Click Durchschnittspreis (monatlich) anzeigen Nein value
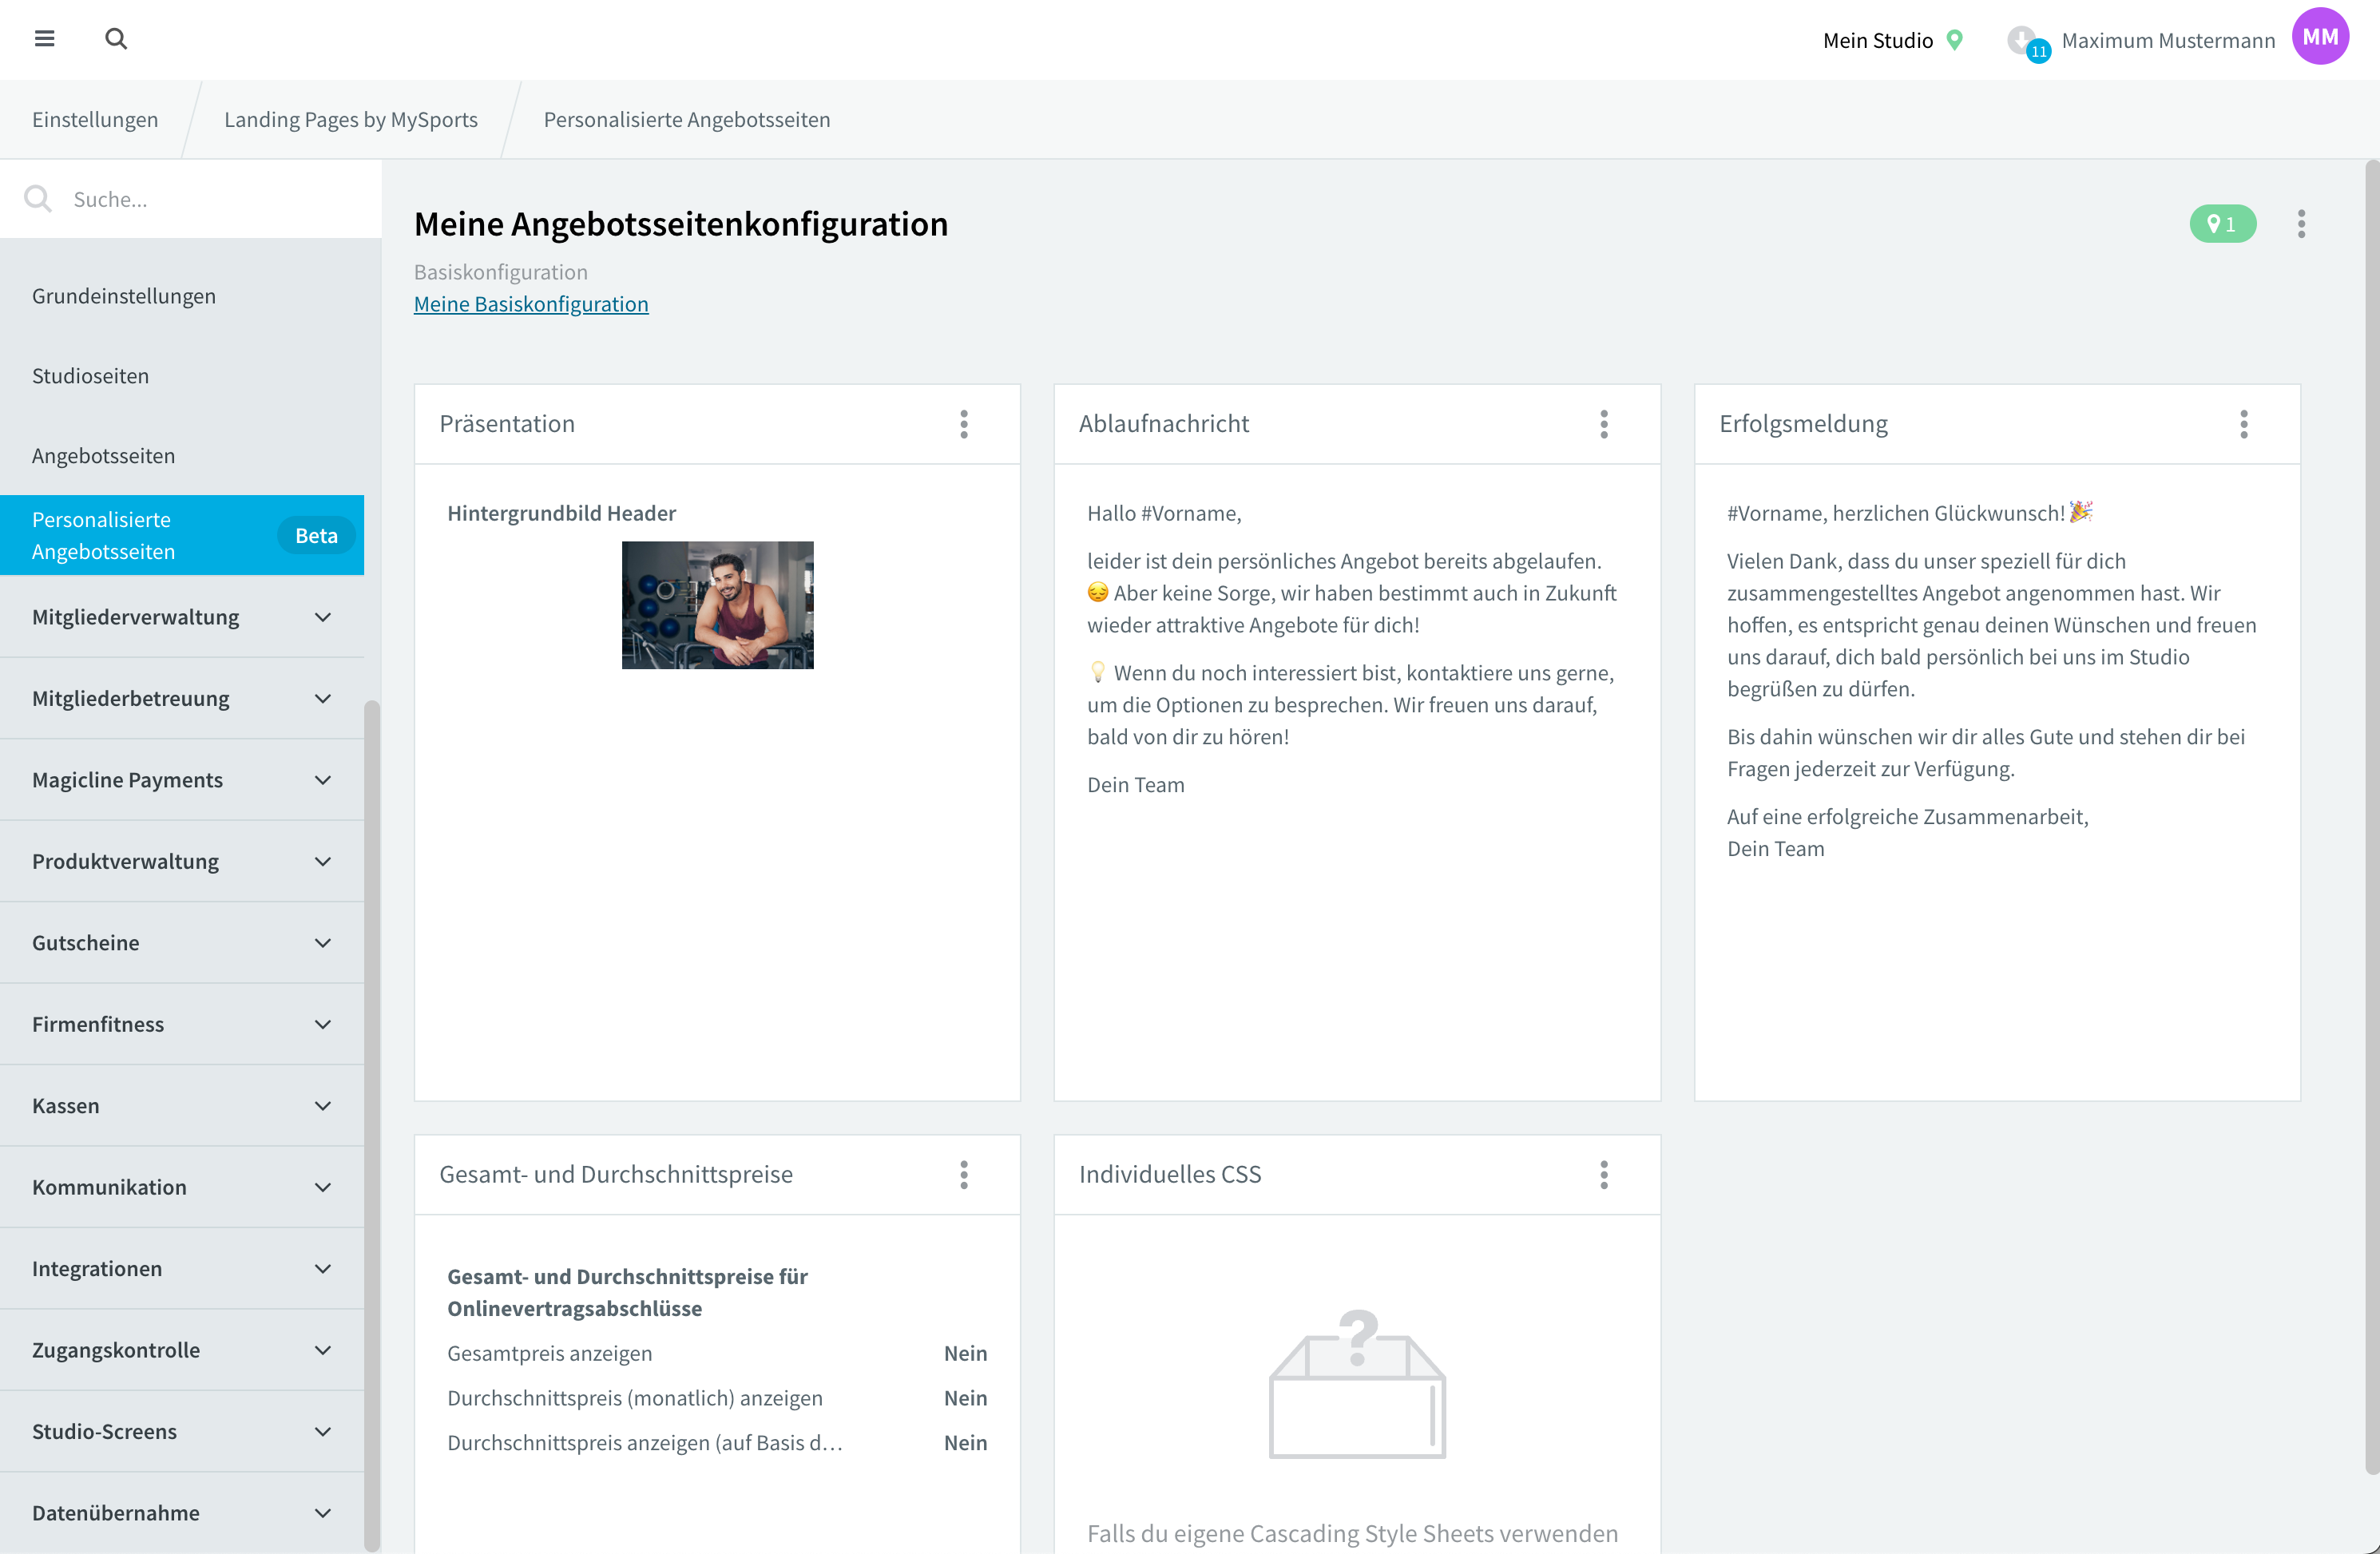The width and height of the screenshot is (2380, 1554). (x=965, y=1398)
